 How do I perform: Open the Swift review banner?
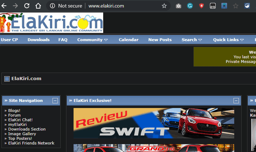154,123
